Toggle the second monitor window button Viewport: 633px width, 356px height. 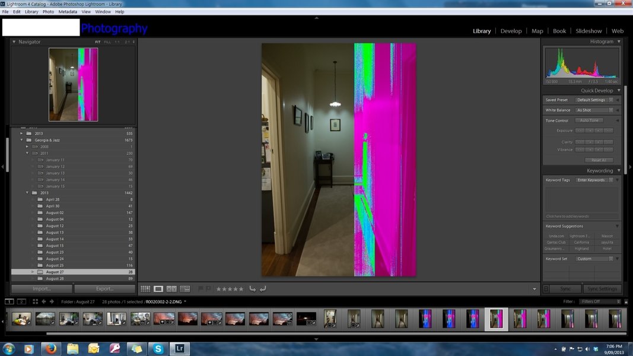tap(21, 301)
